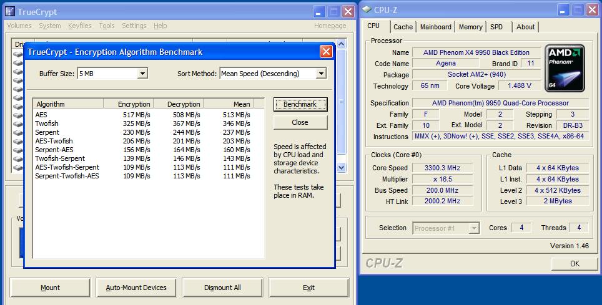Click the Level 3 cache value 2 MBytes
The width and height of the screenshot is (602, 305).
(x=558, y=201)
